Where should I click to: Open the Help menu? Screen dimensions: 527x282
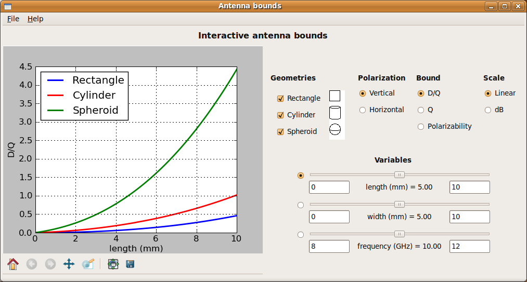(35, 19)
